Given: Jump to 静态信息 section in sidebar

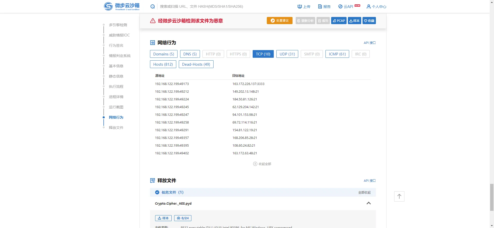Looking at the screenshot, I should (x=116, y=76).
